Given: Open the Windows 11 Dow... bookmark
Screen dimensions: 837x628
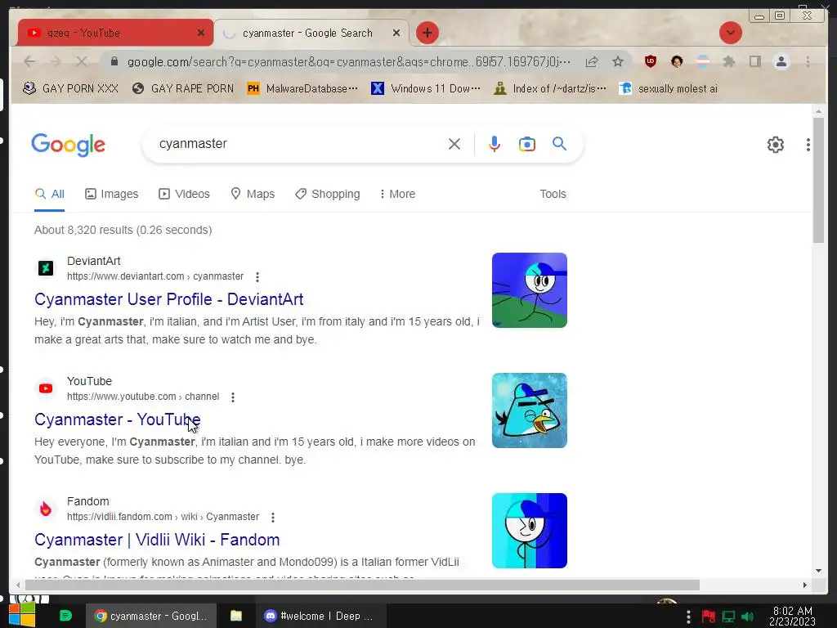Looking at the screenshot, I should (426, 88).
